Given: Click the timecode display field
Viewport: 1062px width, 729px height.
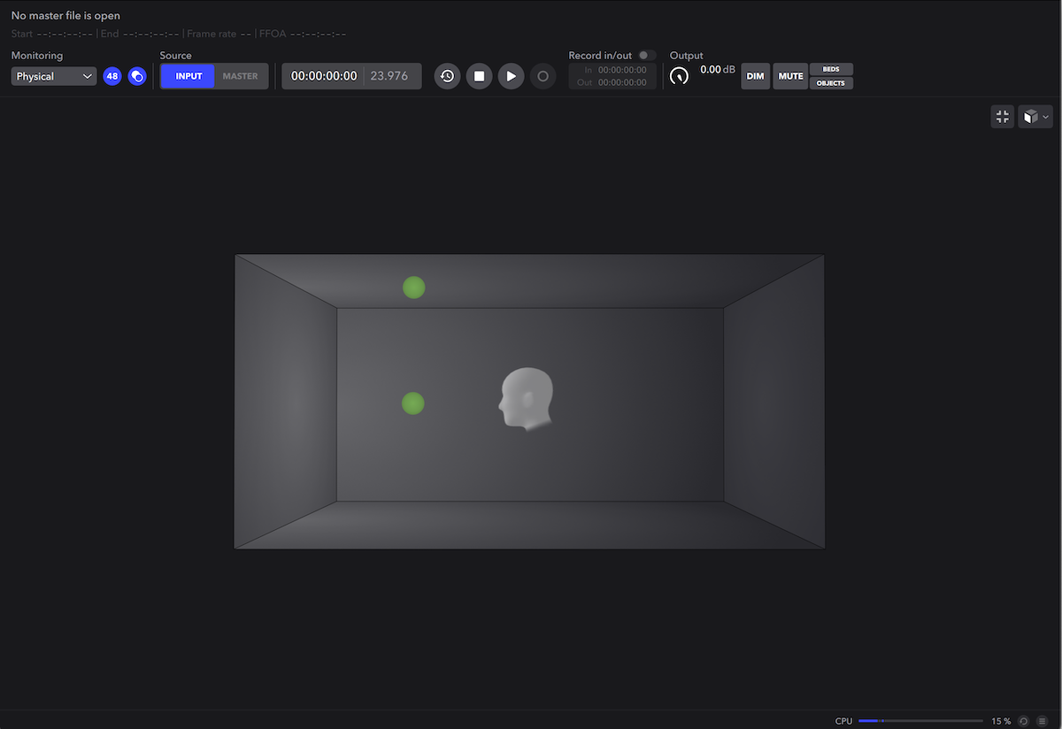Looking at the screenshot, I should 322,76.
